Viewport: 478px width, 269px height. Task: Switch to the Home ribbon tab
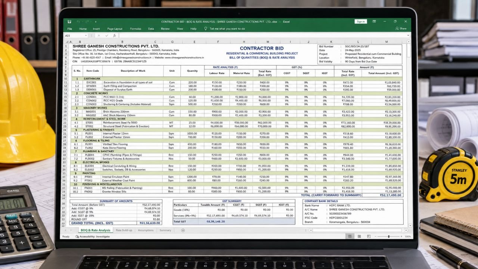point(83,29)
